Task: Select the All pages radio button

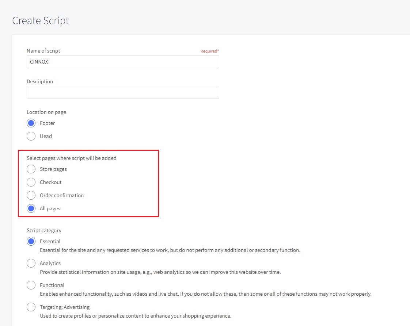Action: click(31, 208)
